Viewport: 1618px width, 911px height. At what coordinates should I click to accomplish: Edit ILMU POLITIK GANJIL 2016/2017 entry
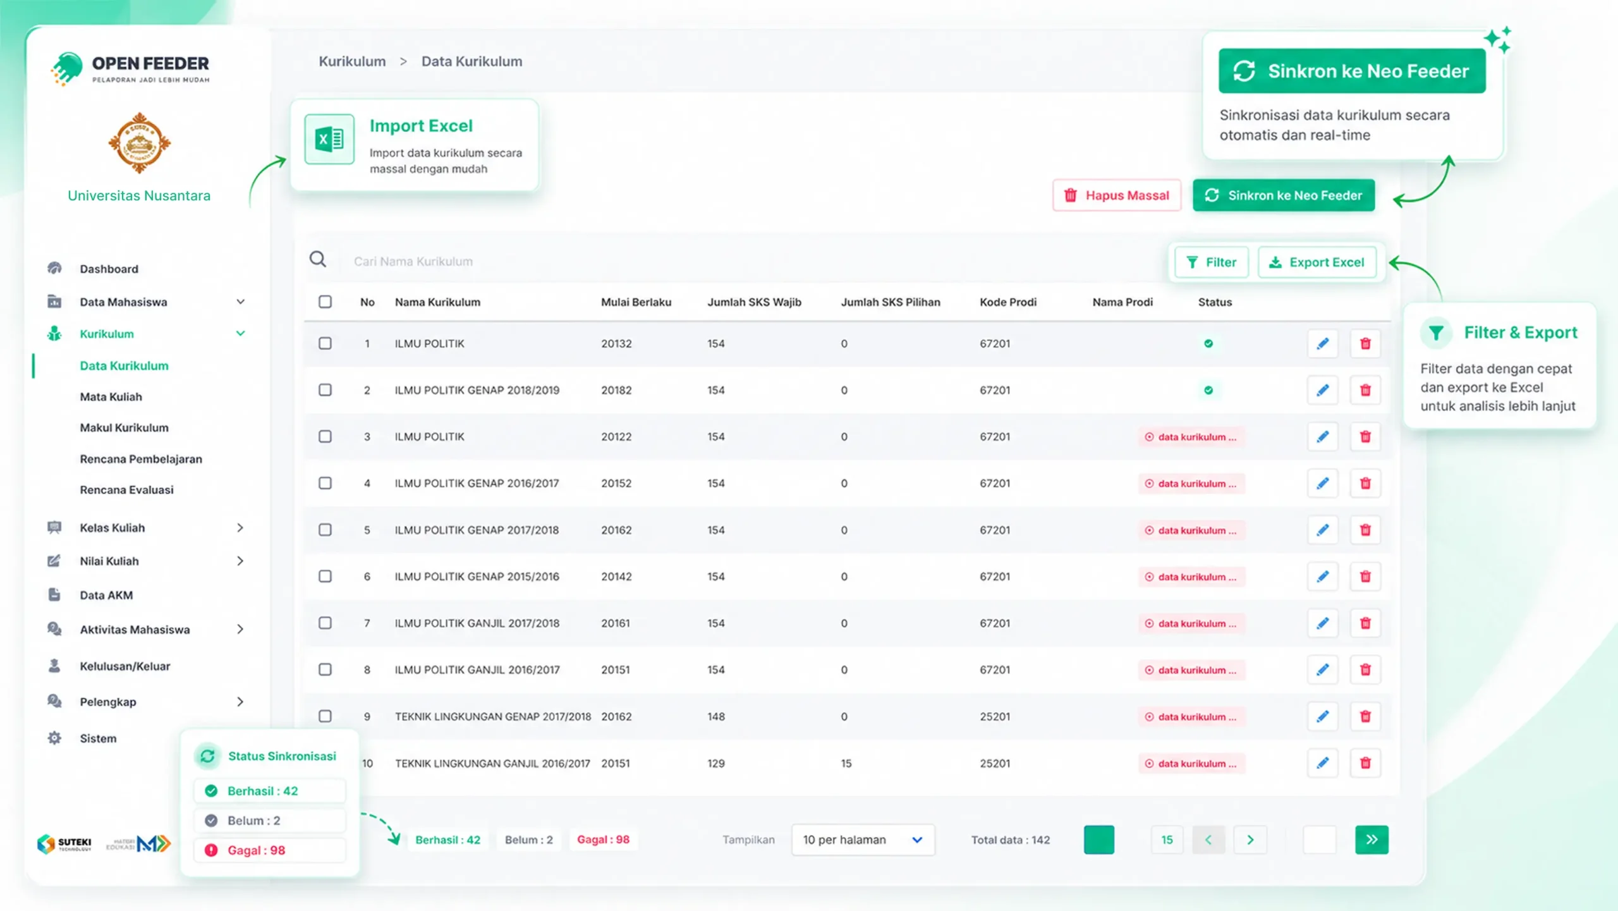click(x=1322, y=669)
